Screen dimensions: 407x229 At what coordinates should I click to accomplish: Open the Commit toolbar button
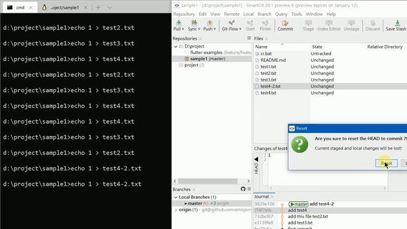click(x=285, y=25)
